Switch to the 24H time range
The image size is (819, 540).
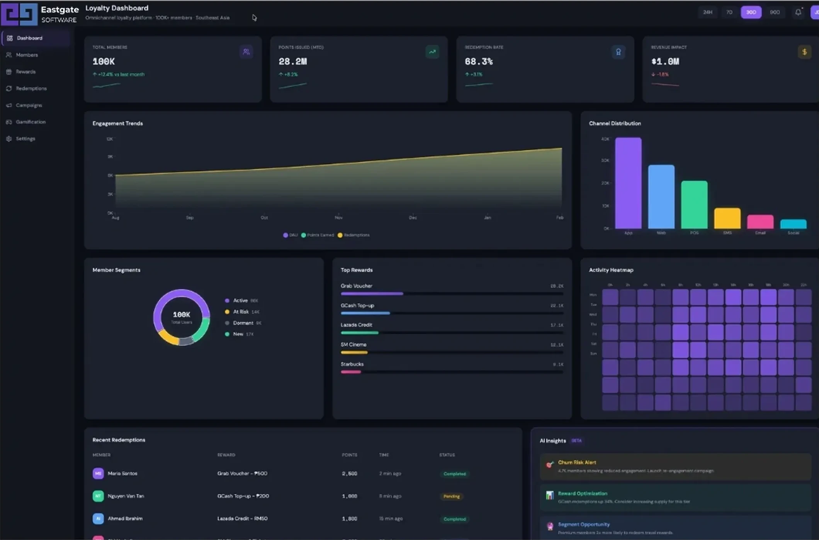click(708, 12)
